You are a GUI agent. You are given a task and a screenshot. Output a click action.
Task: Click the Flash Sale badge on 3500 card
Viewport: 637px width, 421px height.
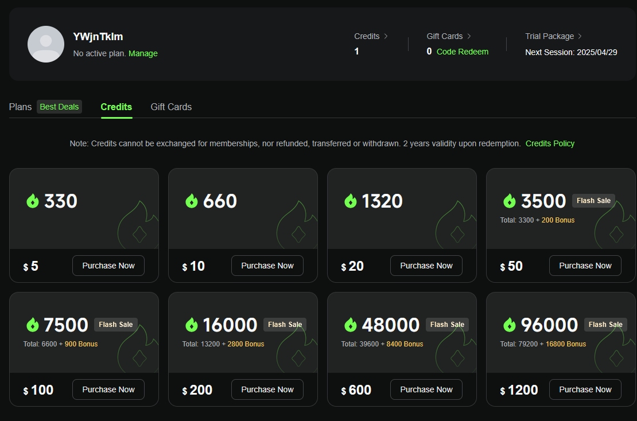click(593, 201)
